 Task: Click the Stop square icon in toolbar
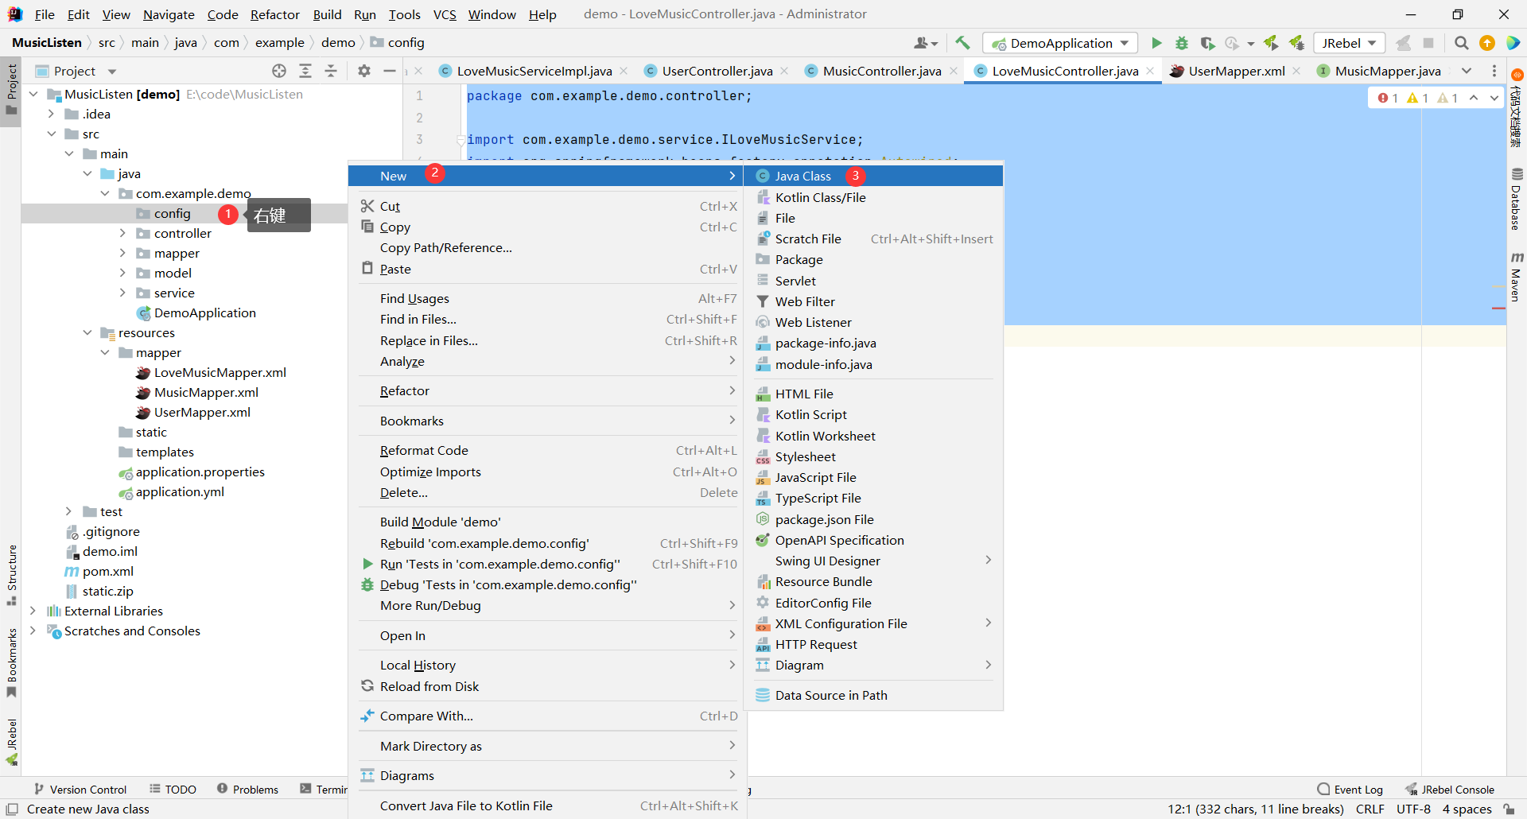tap(1428, 43)
